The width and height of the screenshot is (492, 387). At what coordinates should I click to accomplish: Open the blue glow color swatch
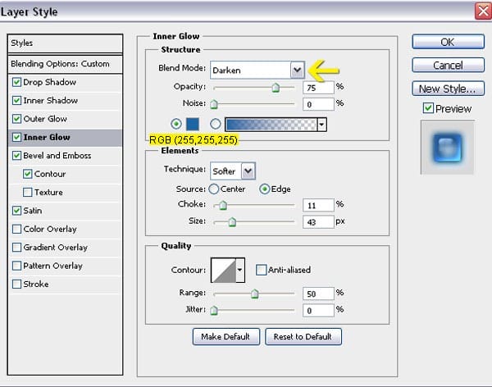(193, 125)
